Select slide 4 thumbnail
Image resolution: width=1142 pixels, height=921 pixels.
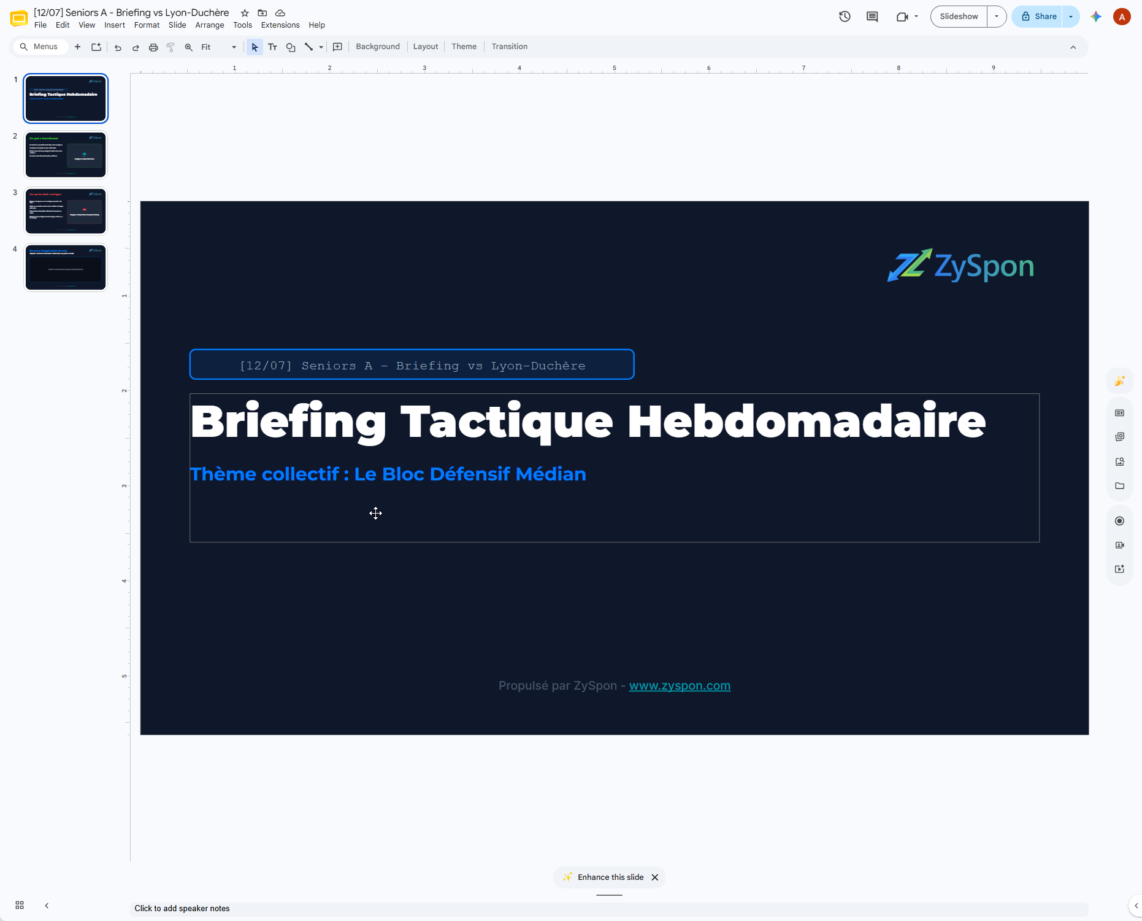66,268
